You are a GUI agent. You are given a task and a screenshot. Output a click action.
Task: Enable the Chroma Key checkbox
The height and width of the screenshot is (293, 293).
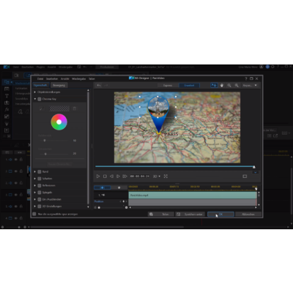click(40, 99)
